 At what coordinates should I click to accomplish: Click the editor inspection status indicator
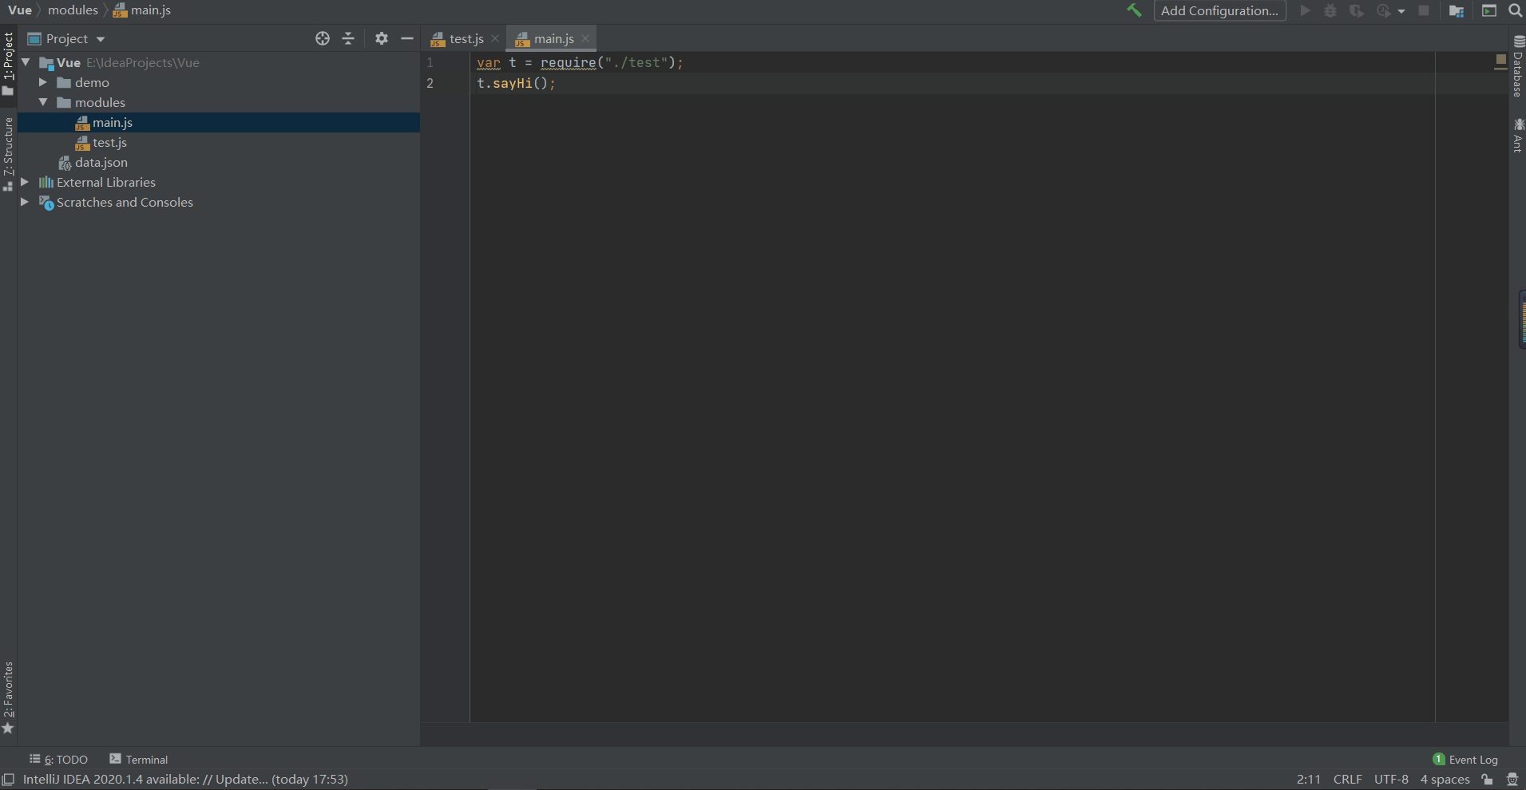tap(1500, 61)
